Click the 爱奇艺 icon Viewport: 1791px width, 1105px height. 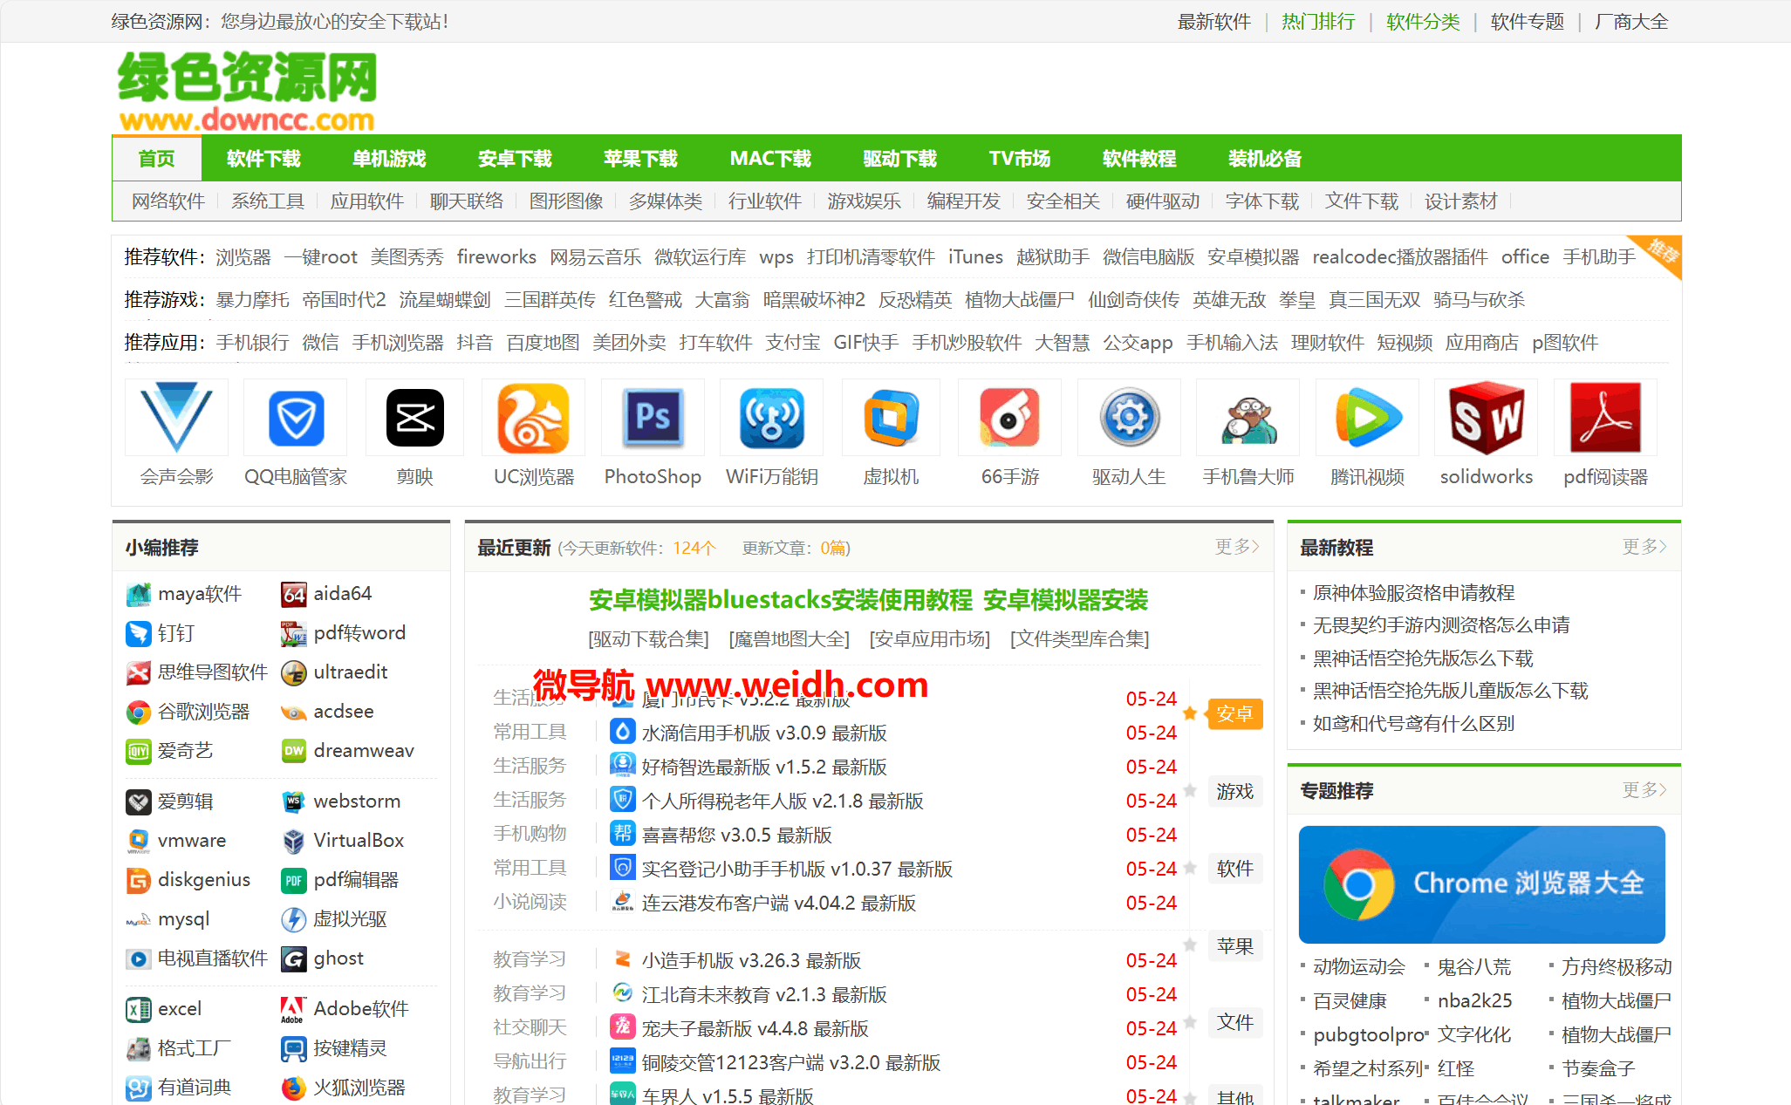click(139, 751)
